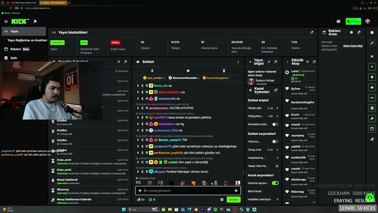This screenshot has height=213, width=378.
Task: Pop out the Etkinlik Akışı panel
Action: [x=314, y=62]
